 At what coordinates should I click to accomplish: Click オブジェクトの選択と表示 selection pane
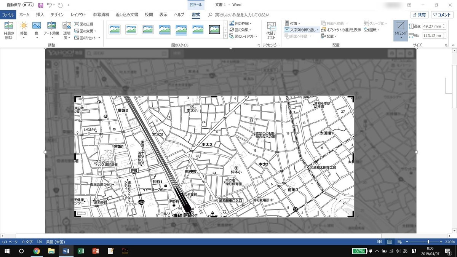pyautogui.click(x=341, y=30)
